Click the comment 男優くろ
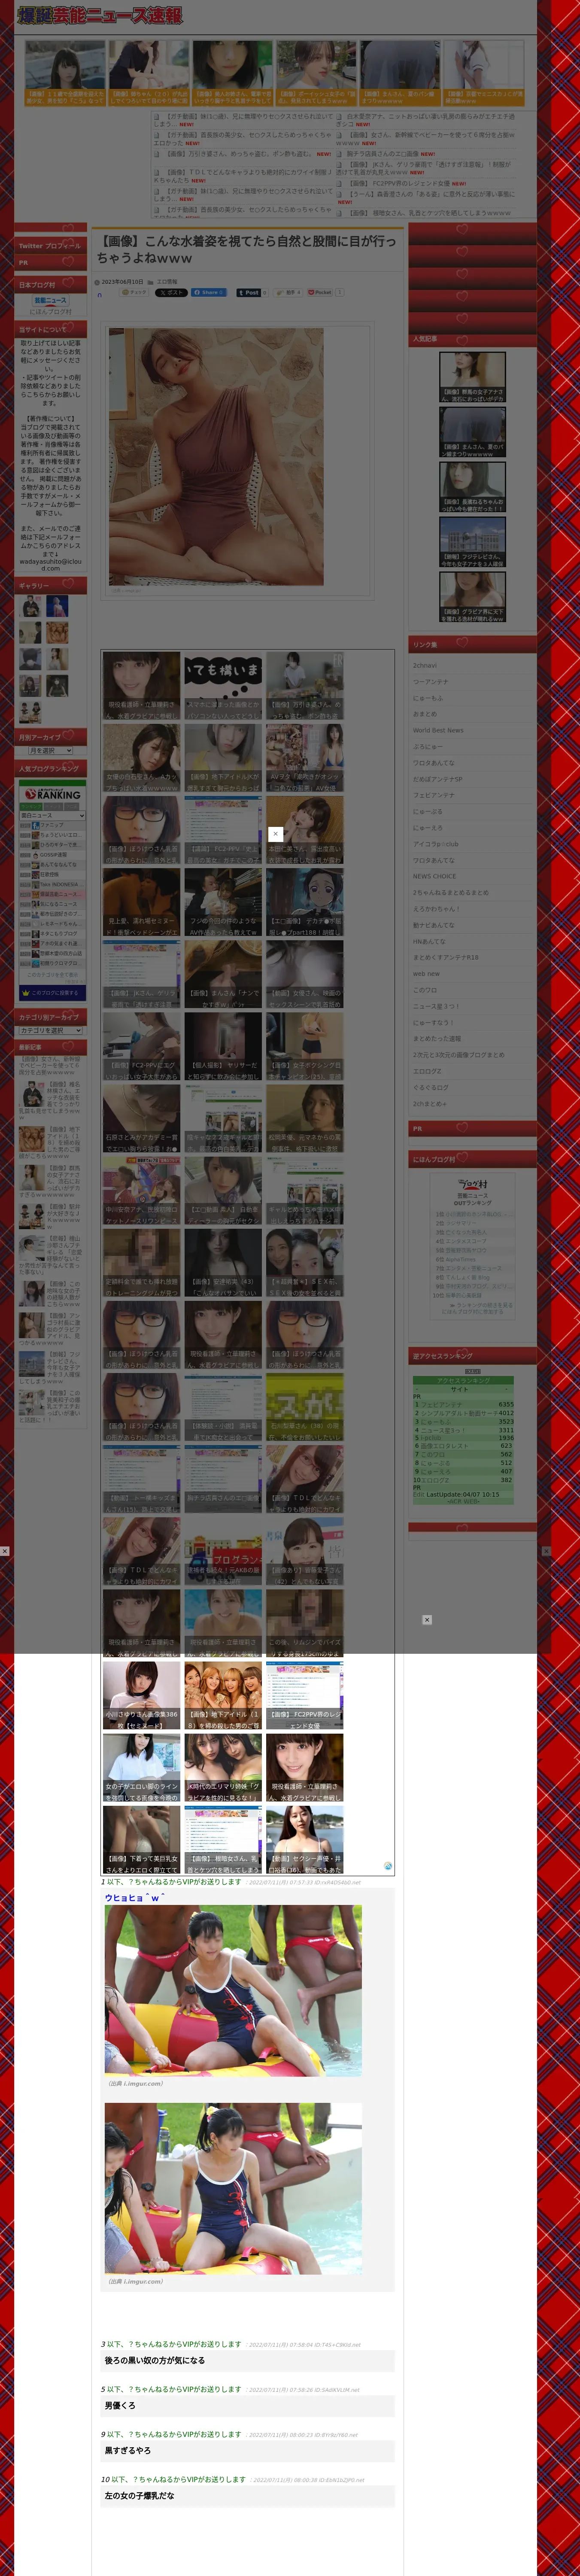Screen dimensions: 580x2576 (120, 2405)
